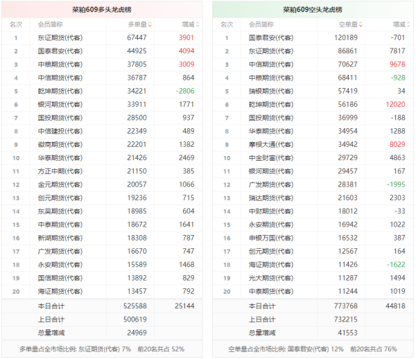Select 新湖期货(代客) row
The height and width of the screenshot is (359, 416).
[102, 238]
